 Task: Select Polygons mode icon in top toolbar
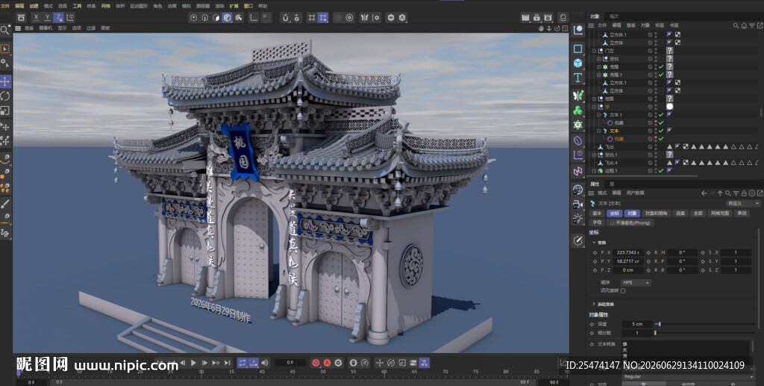pos(216,18)
